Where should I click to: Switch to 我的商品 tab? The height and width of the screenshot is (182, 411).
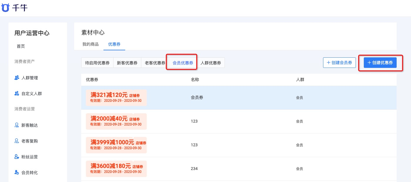click(x=90, y=44)
